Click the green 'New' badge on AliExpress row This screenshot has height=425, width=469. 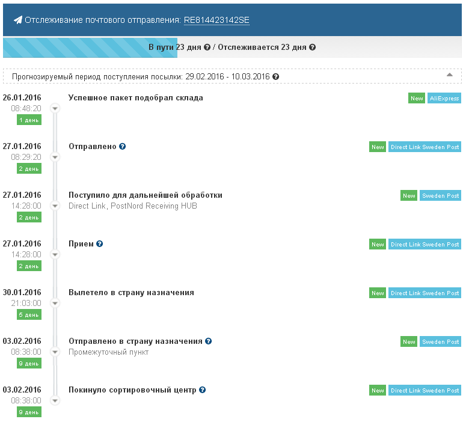point(417,99)
